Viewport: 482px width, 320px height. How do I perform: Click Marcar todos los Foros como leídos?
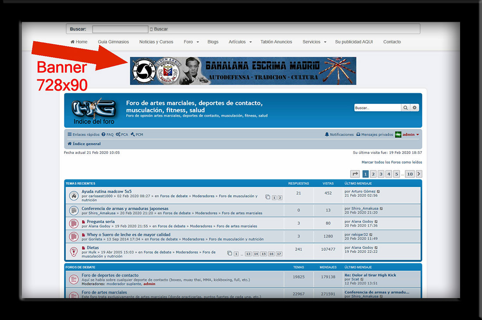coord(392,162)
